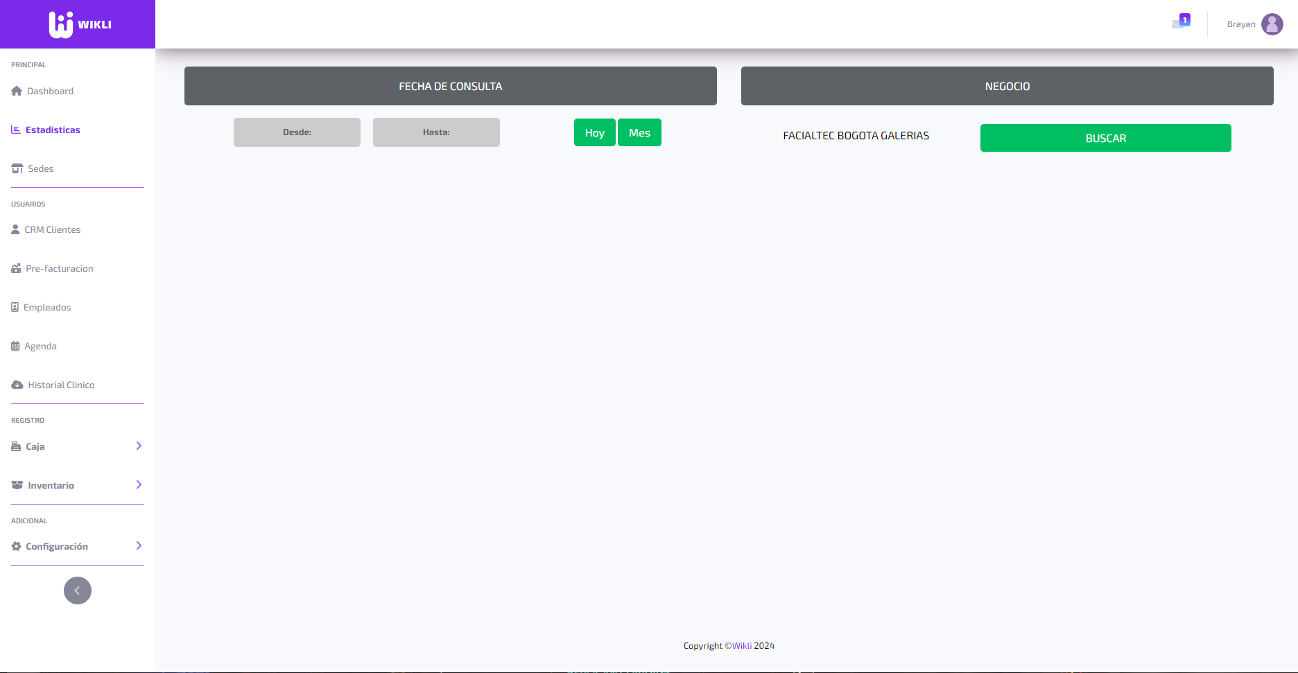Open Configuración menu item label
Viewport: 1298px width, 673px height.
pos(57,546)
